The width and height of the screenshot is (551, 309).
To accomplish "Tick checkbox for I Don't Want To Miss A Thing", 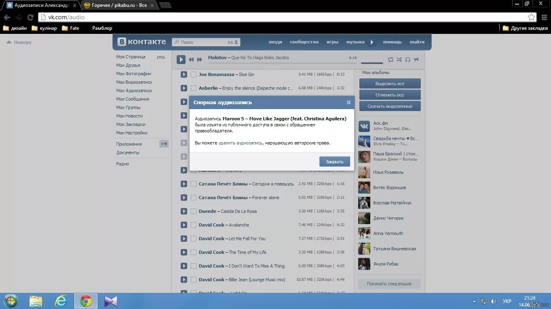I will pyautogui.click(x=194, y=266).
